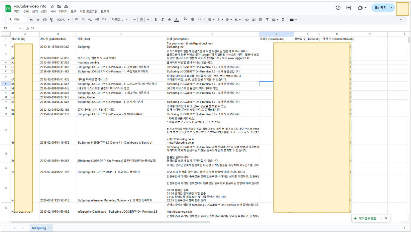Click the undo arrow in the toolbar
The width and height of the screenshot is (411, 233).
pyautogui.click(x=32, y=20)
